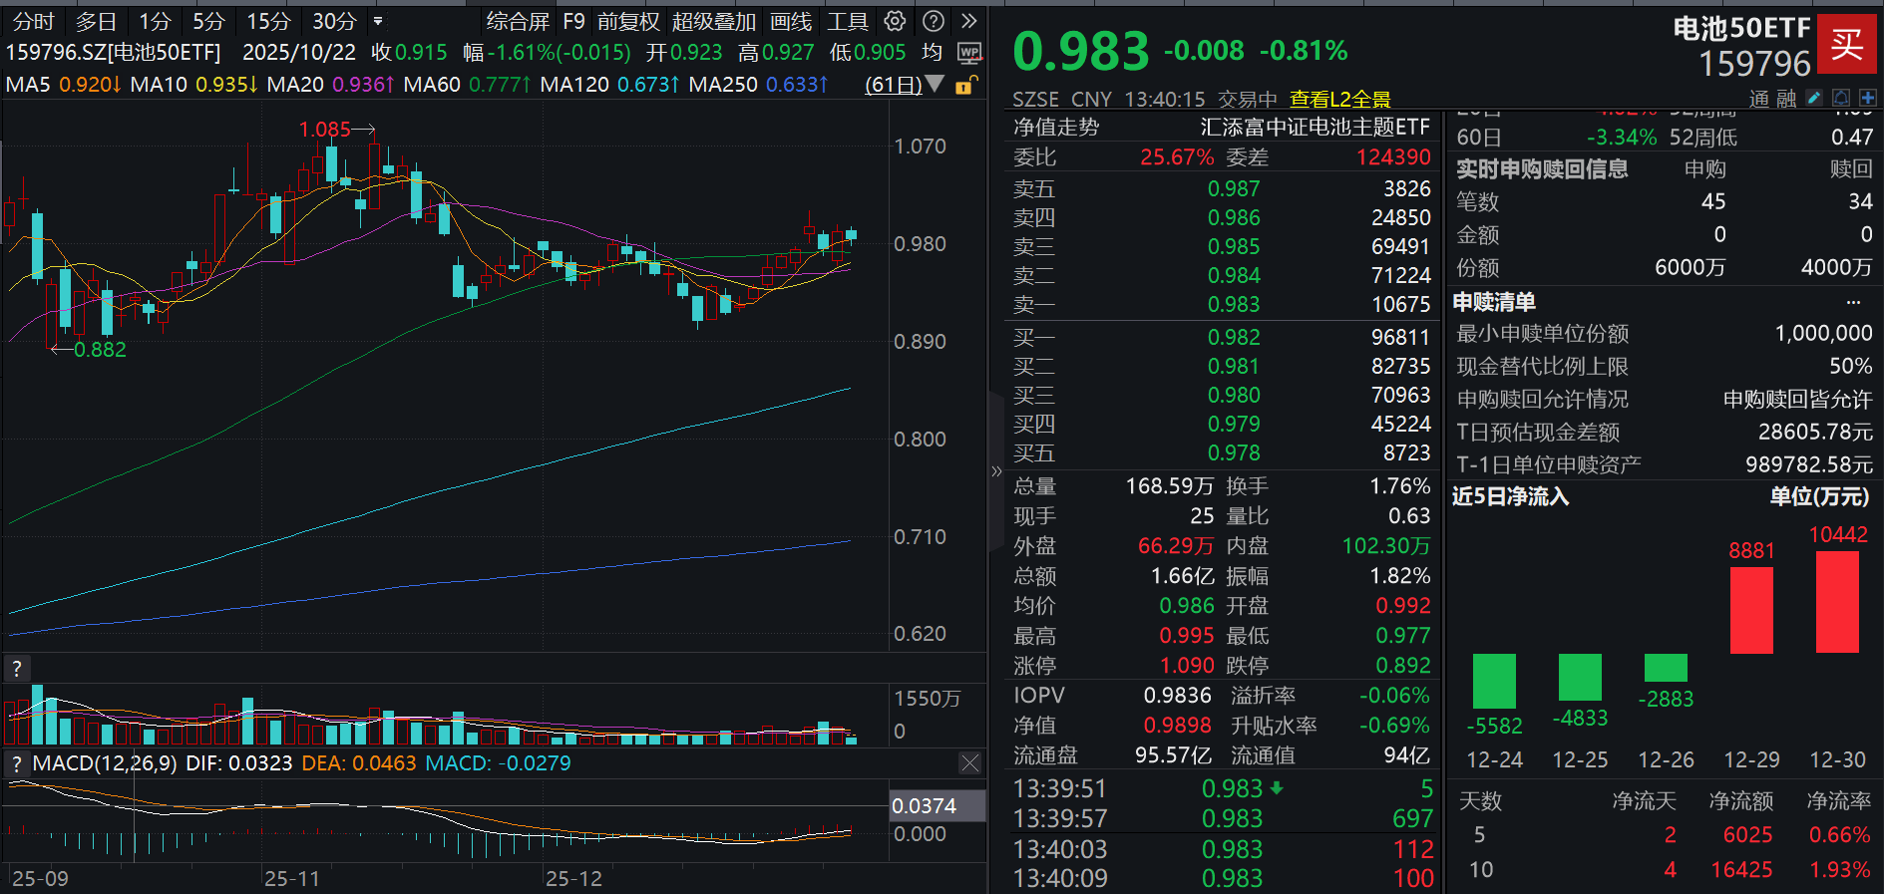The width and height of the screenshot is (1884, 894).
Task: Select the 15分 period tab
Action: coord(268,21)
